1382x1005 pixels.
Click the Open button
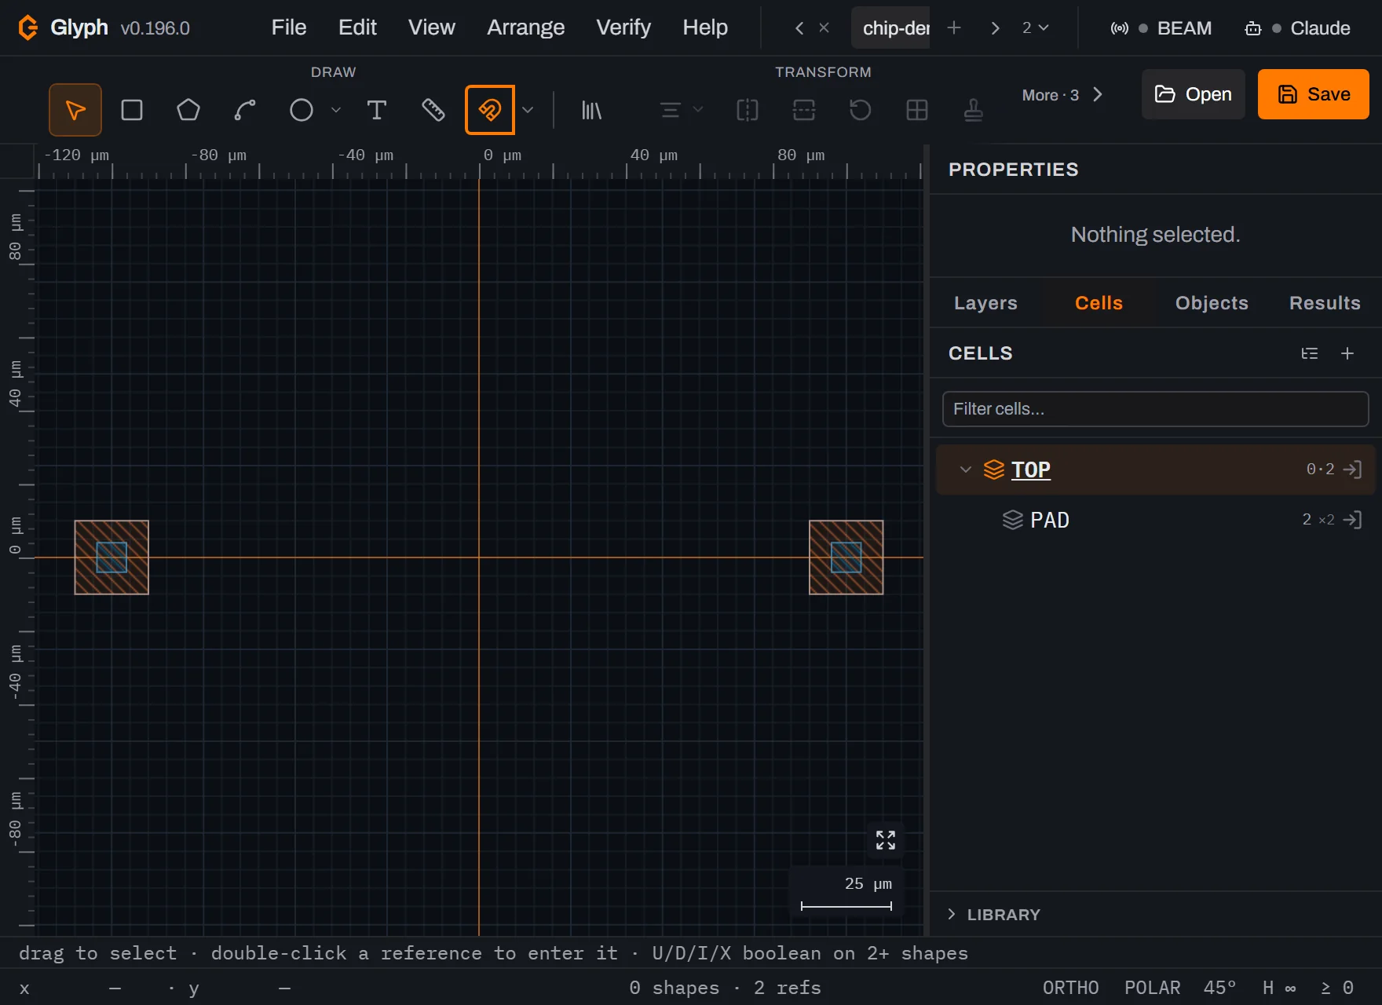point(1194,94)
